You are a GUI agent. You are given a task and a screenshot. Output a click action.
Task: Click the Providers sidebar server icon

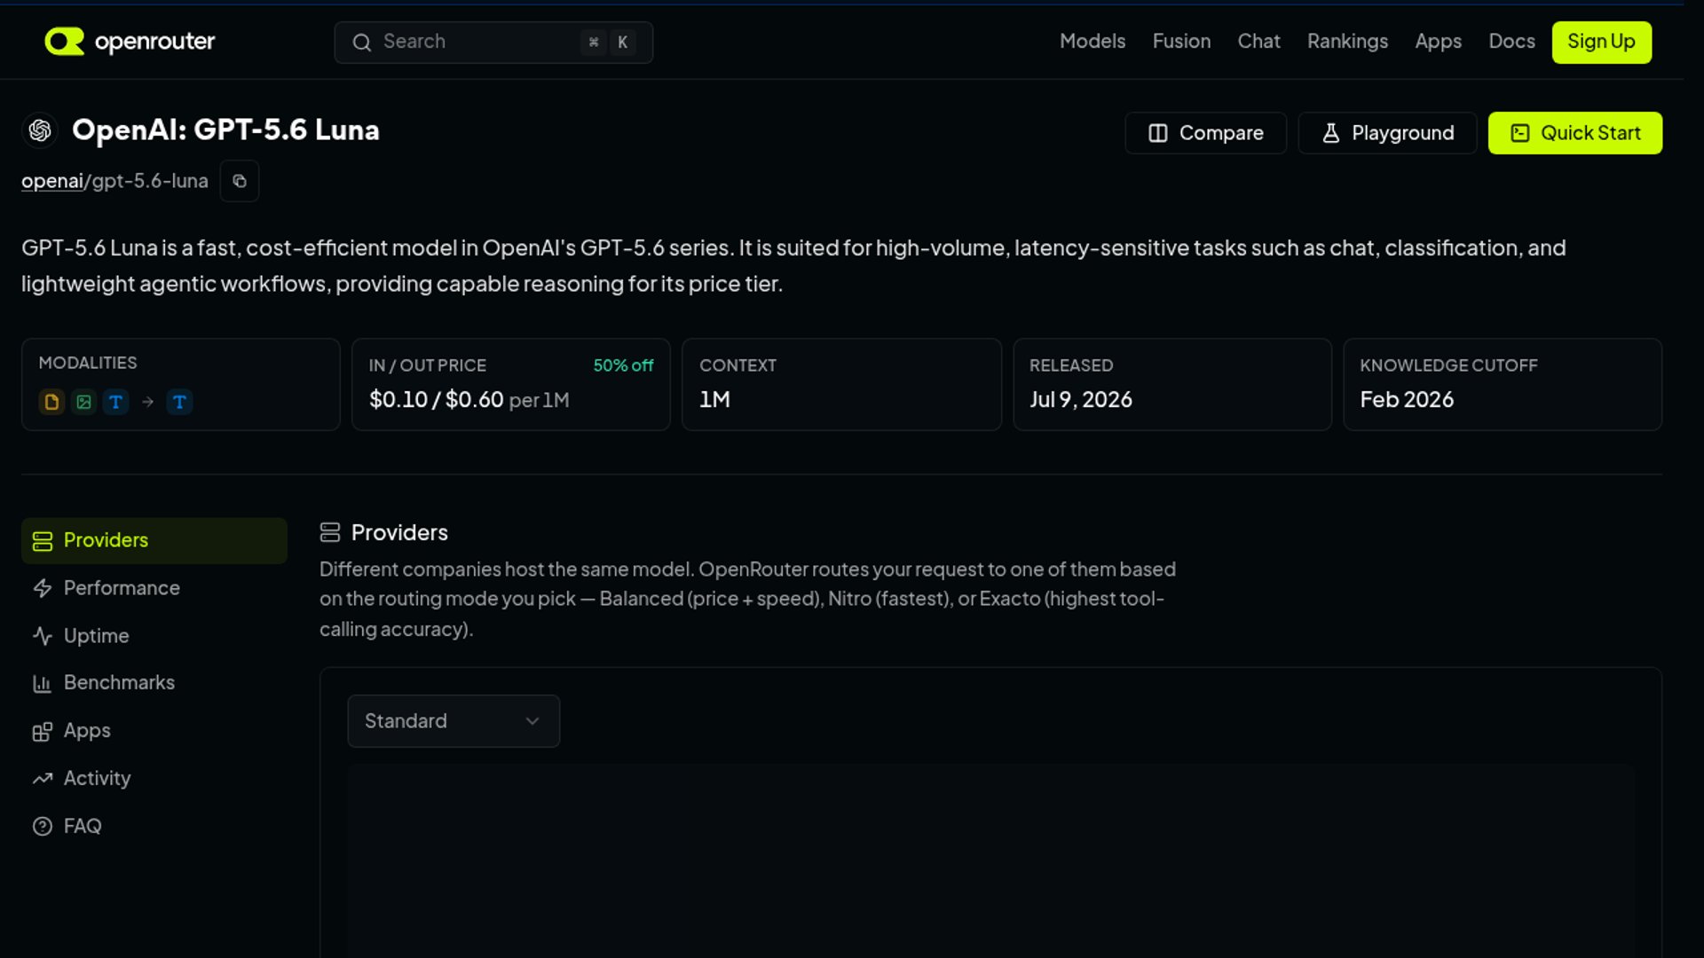43,541
